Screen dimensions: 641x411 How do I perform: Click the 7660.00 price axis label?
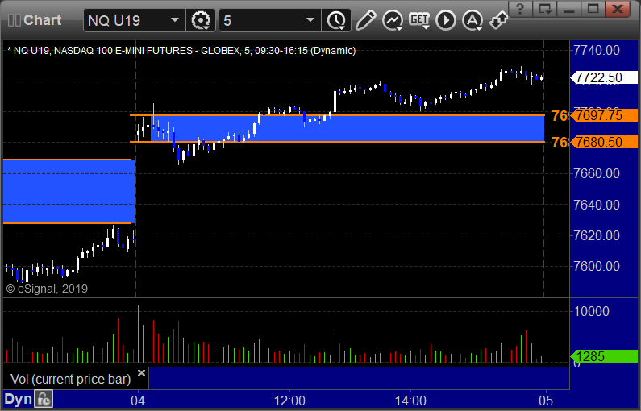597,173
